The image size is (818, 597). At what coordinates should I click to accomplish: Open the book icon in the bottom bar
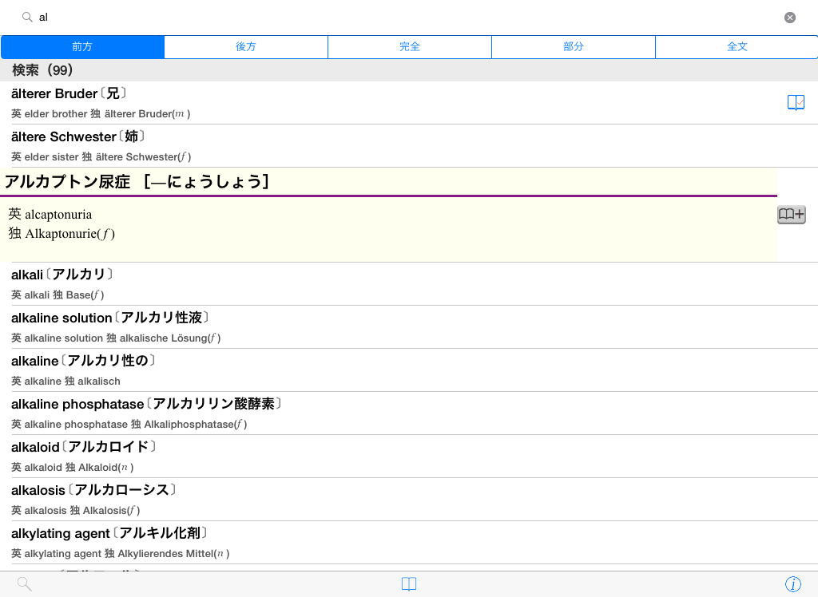point(409,584)
